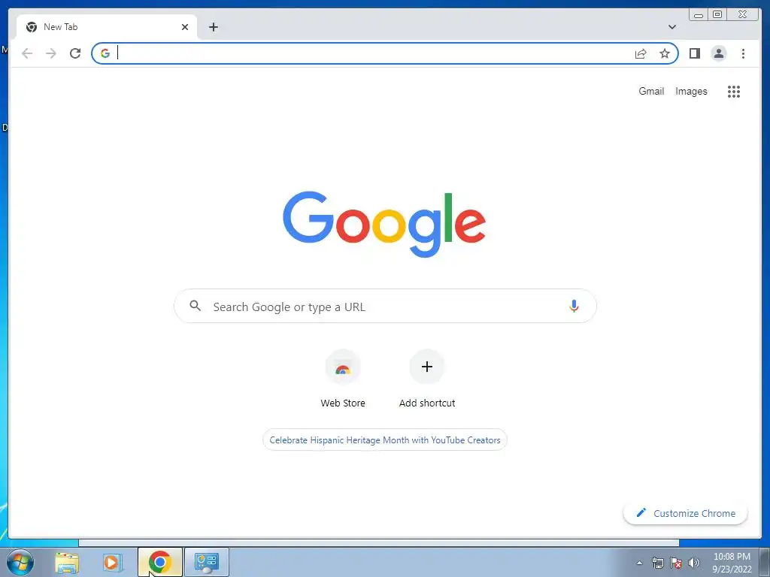Click the Hispanic Heritage Month promo link

point(385,440)
